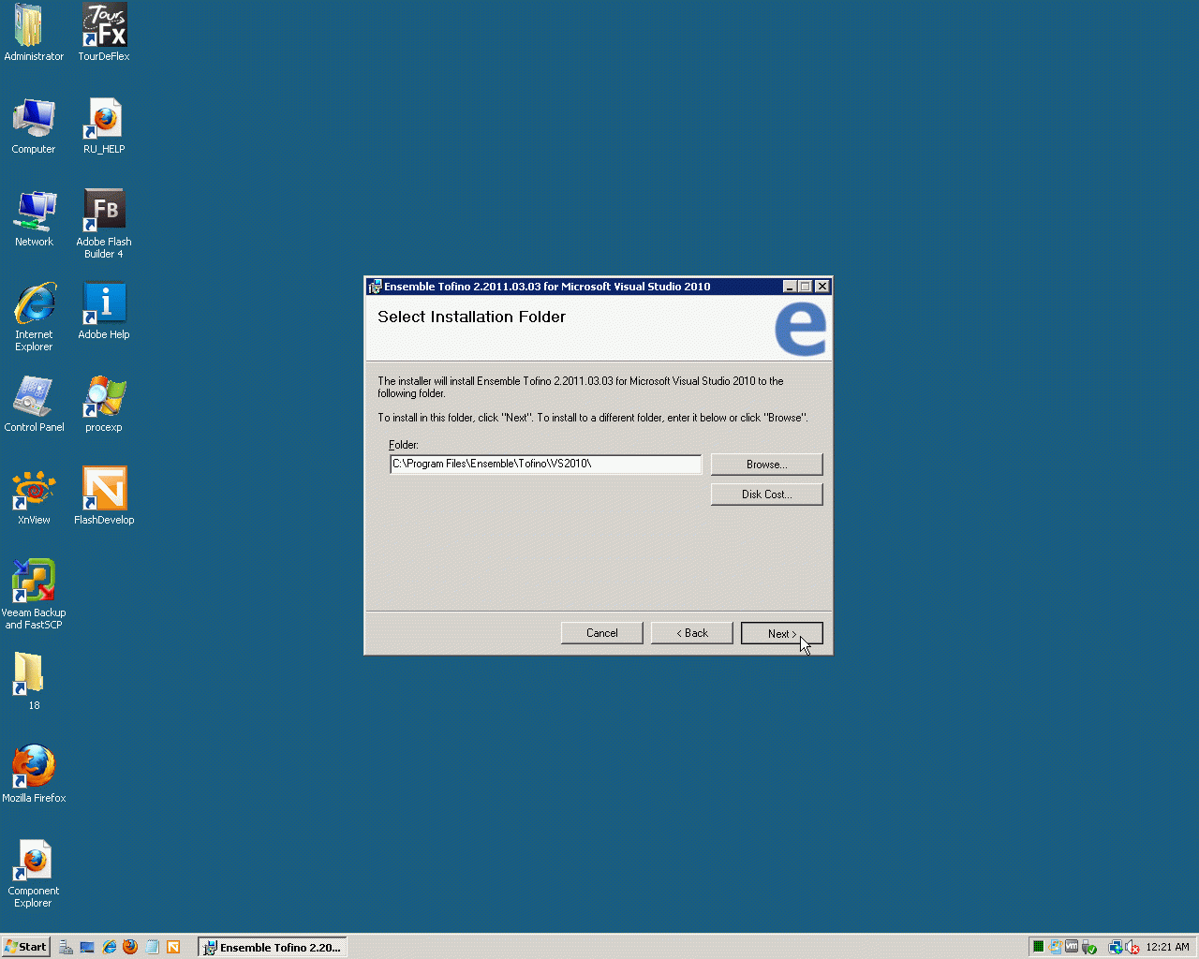This screenshot has height=959, width=1199.
Task: Select the Adobe Flash Builder 4 shortcut
Action: (104, 224)
